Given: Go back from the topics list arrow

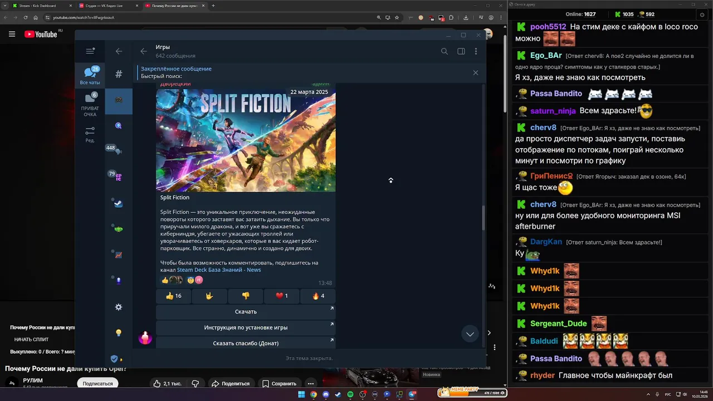Looking at the screenshot, I should click(119, 51).
